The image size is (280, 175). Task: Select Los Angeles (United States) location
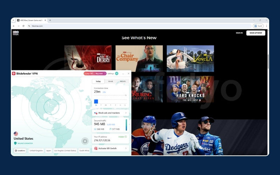tap(65, 150)
